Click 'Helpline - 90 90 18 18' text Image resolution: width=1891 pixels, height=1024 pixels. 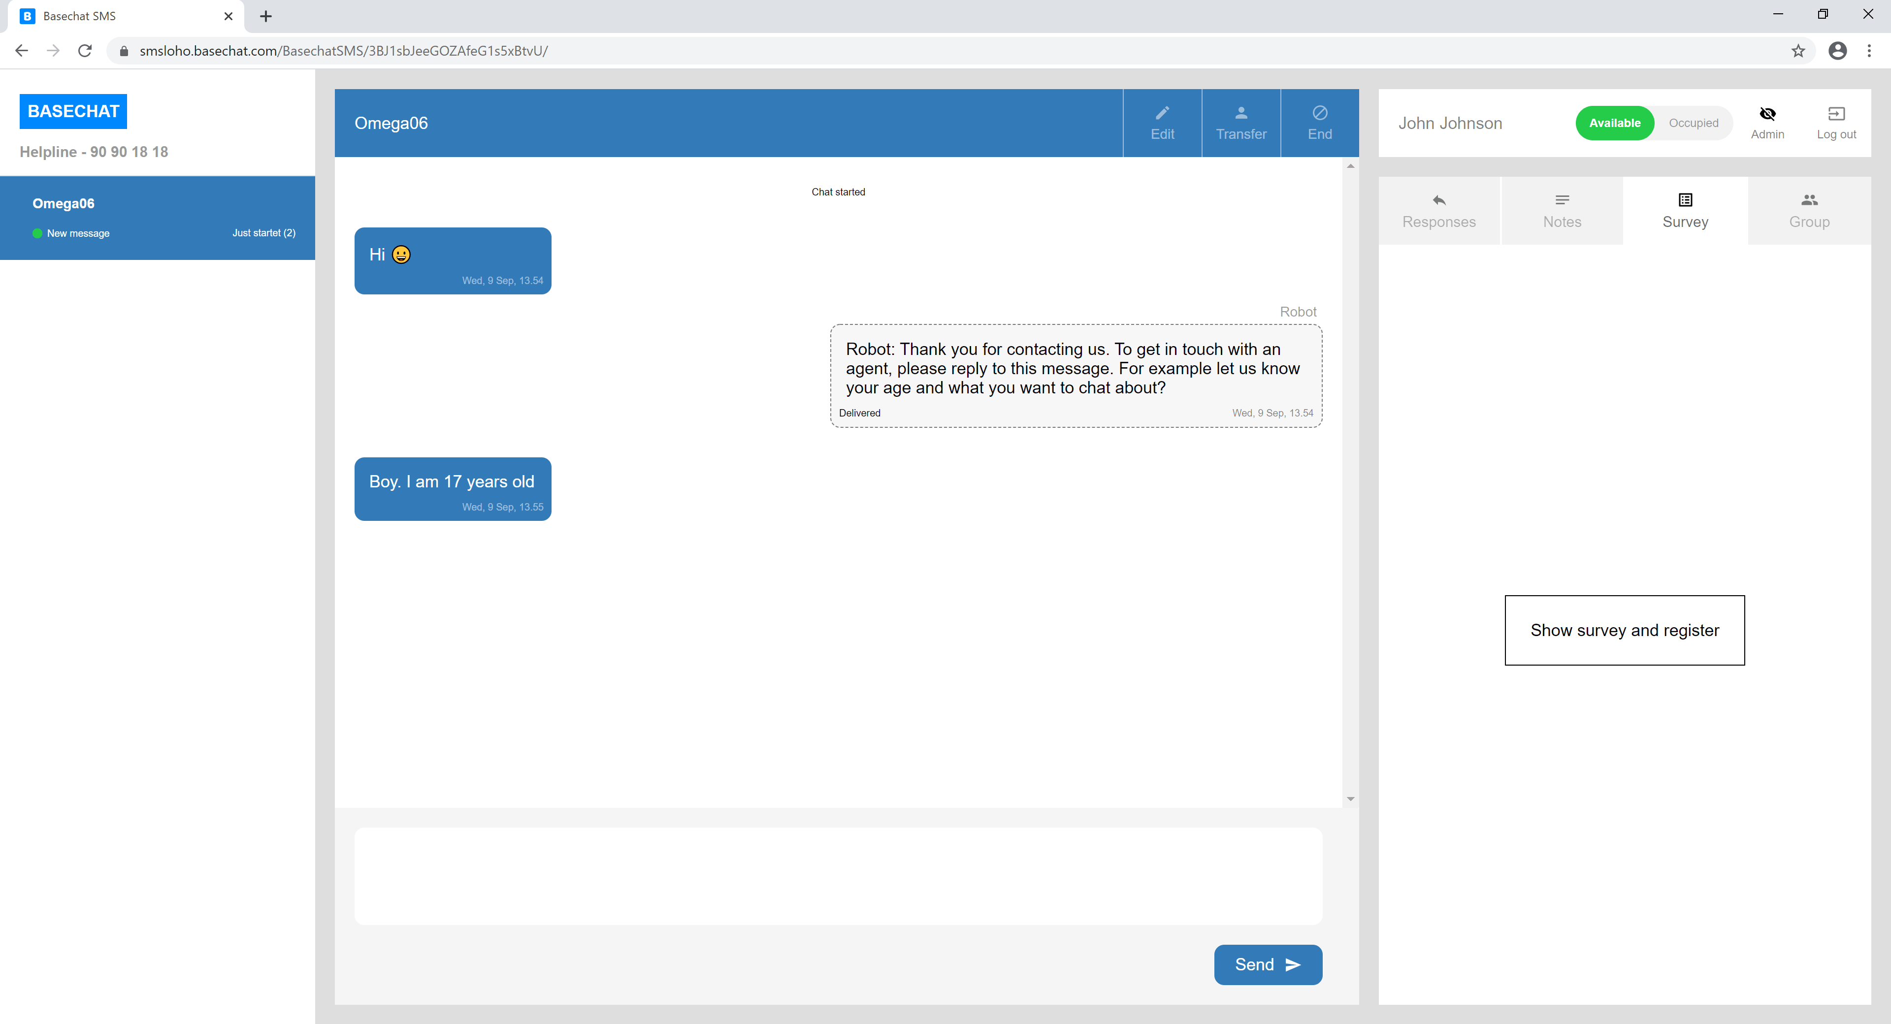pos(94,152)
